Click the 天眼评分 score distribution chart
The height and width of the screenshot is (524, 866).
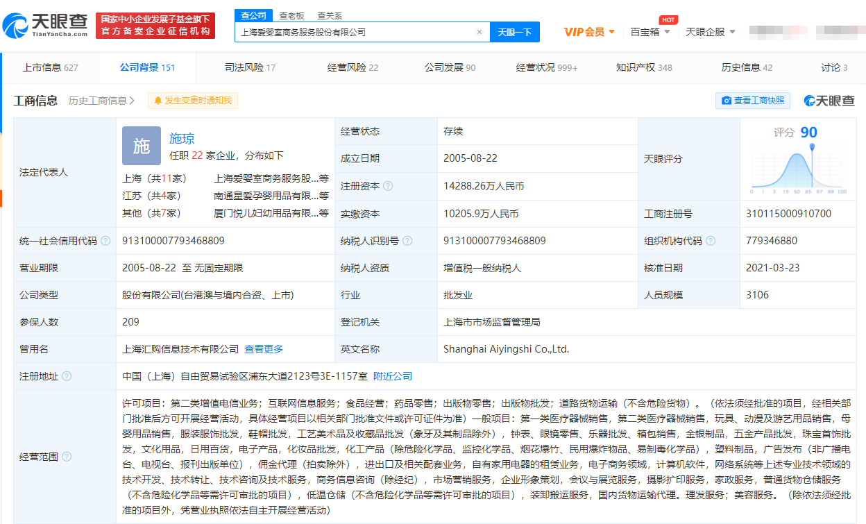(798, 170)
